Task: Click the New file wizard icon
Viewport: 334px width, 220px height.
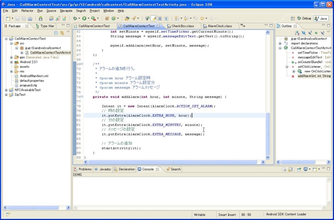Action: pos(8,18)
